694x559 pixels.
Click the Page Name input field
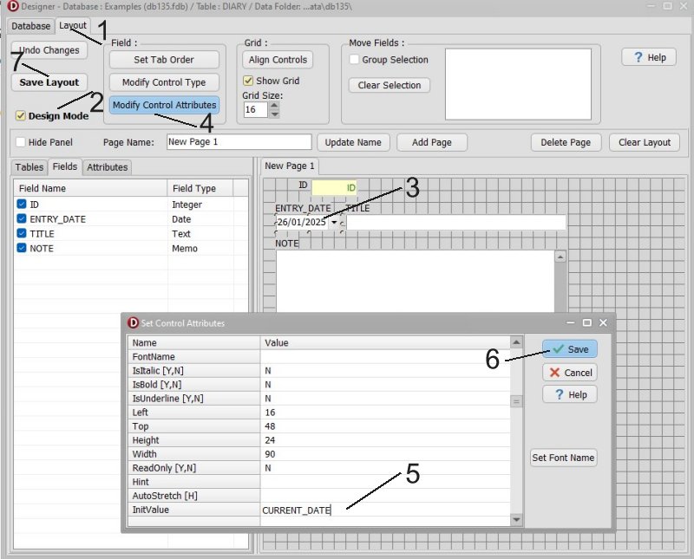point(239,142)
